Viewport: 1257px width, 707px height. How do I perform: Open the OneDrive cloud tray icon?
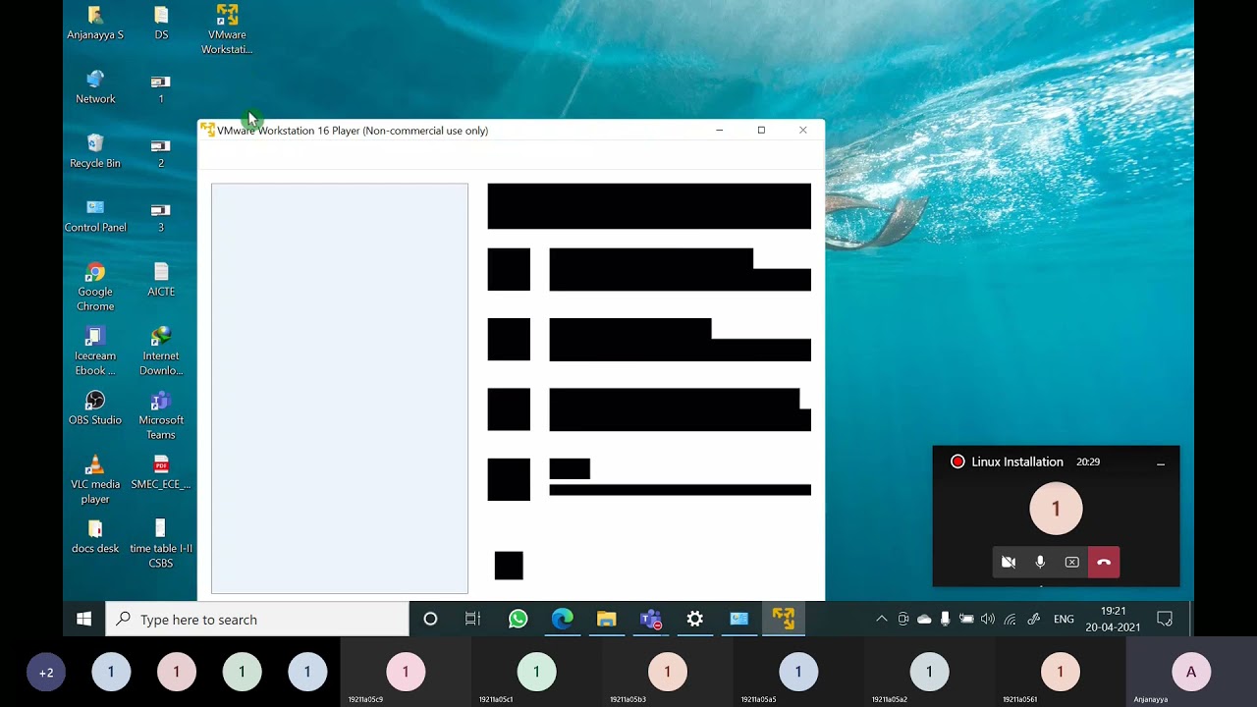click(x=924, y=619)
